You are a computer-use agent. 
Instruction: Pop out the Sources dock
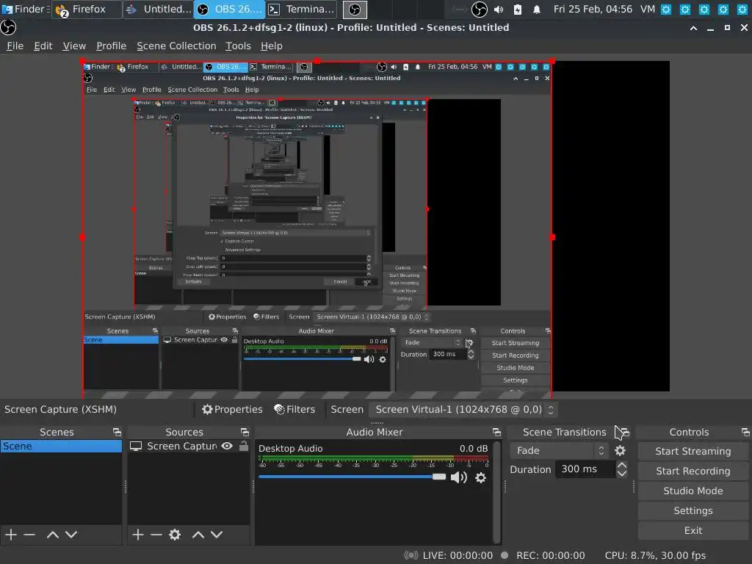245,432
